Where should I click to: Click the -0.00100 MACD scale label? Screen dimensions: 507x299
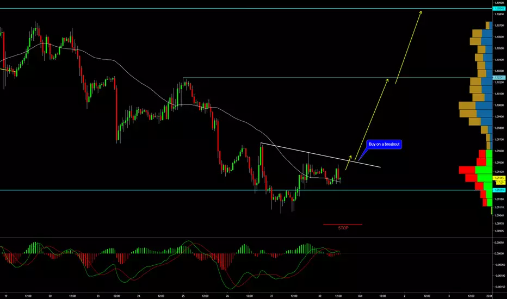pos(499,276)
